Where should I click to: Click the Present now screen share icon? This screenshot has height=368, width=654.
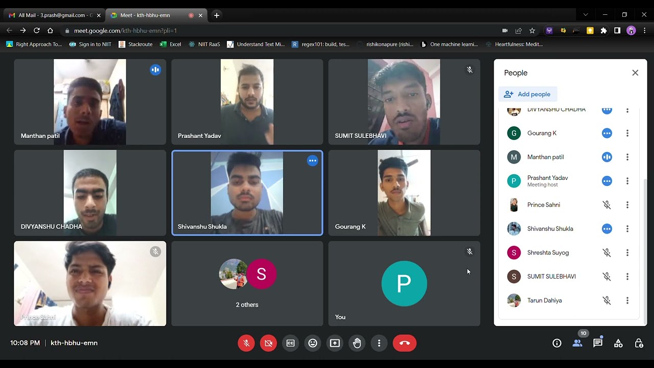pyautogui.click(x=335, y=343)
